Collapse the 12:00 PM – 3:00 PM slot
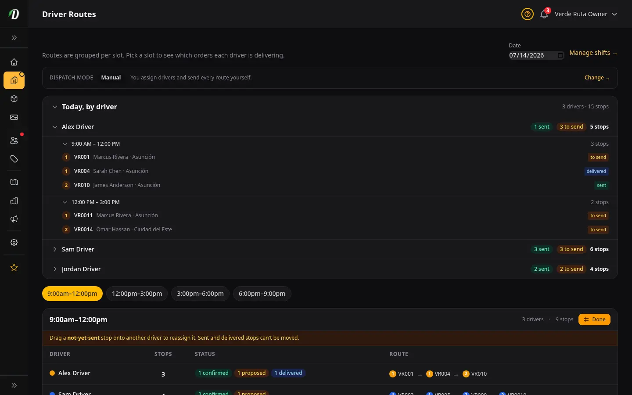The image size is (632, 395). pyautogui.click(x=65, y=202)
